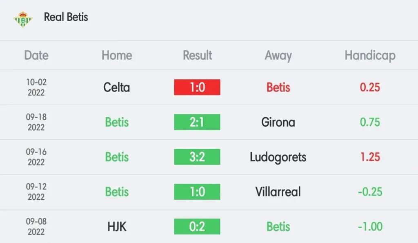Click the Girona away team name
Image resolution: width=418 pixels, height=243 pixels.
tap(278, 122)
